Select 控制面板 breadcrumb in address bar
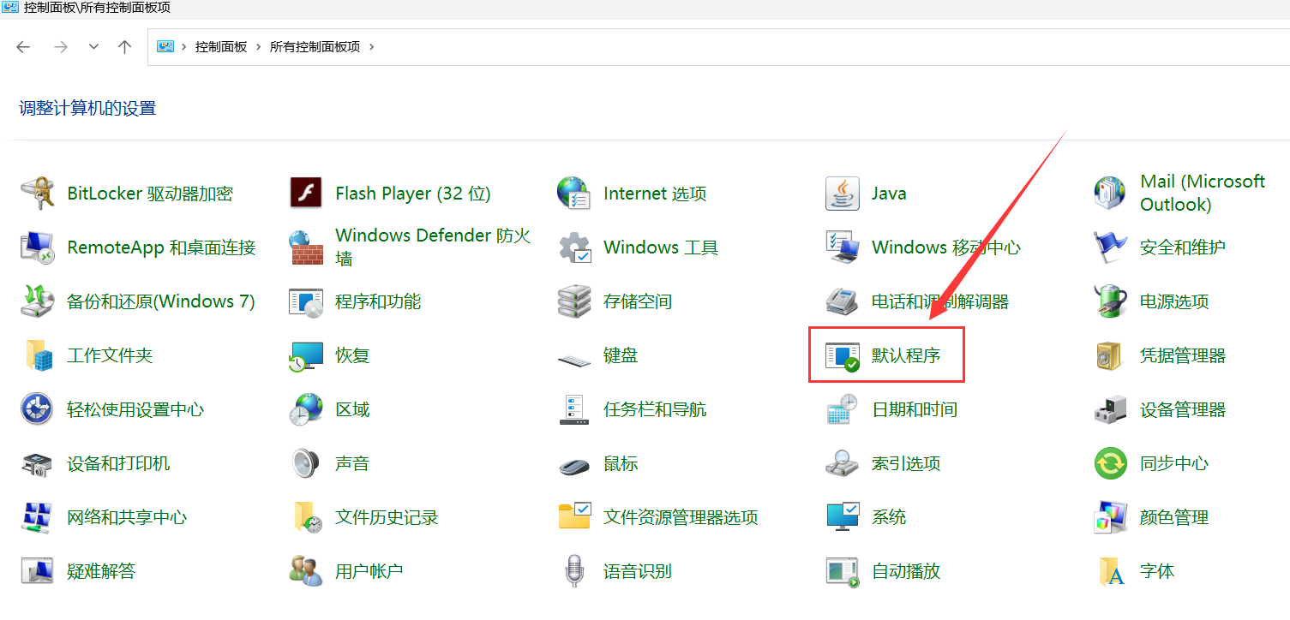 tap(221, 47)
